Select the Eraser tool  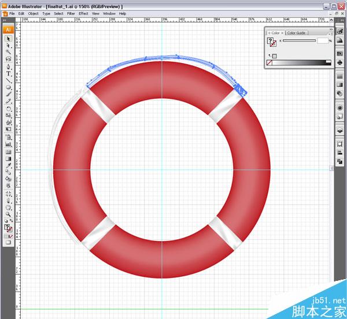8,201
